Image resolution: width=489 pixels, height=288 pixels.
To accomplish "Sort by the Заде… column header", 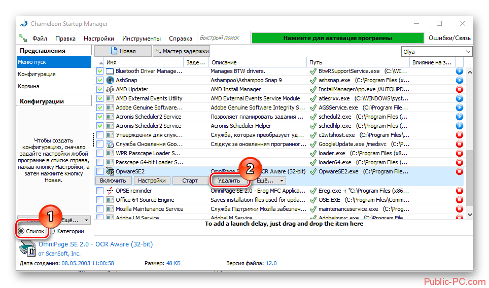I will [196, 62].
